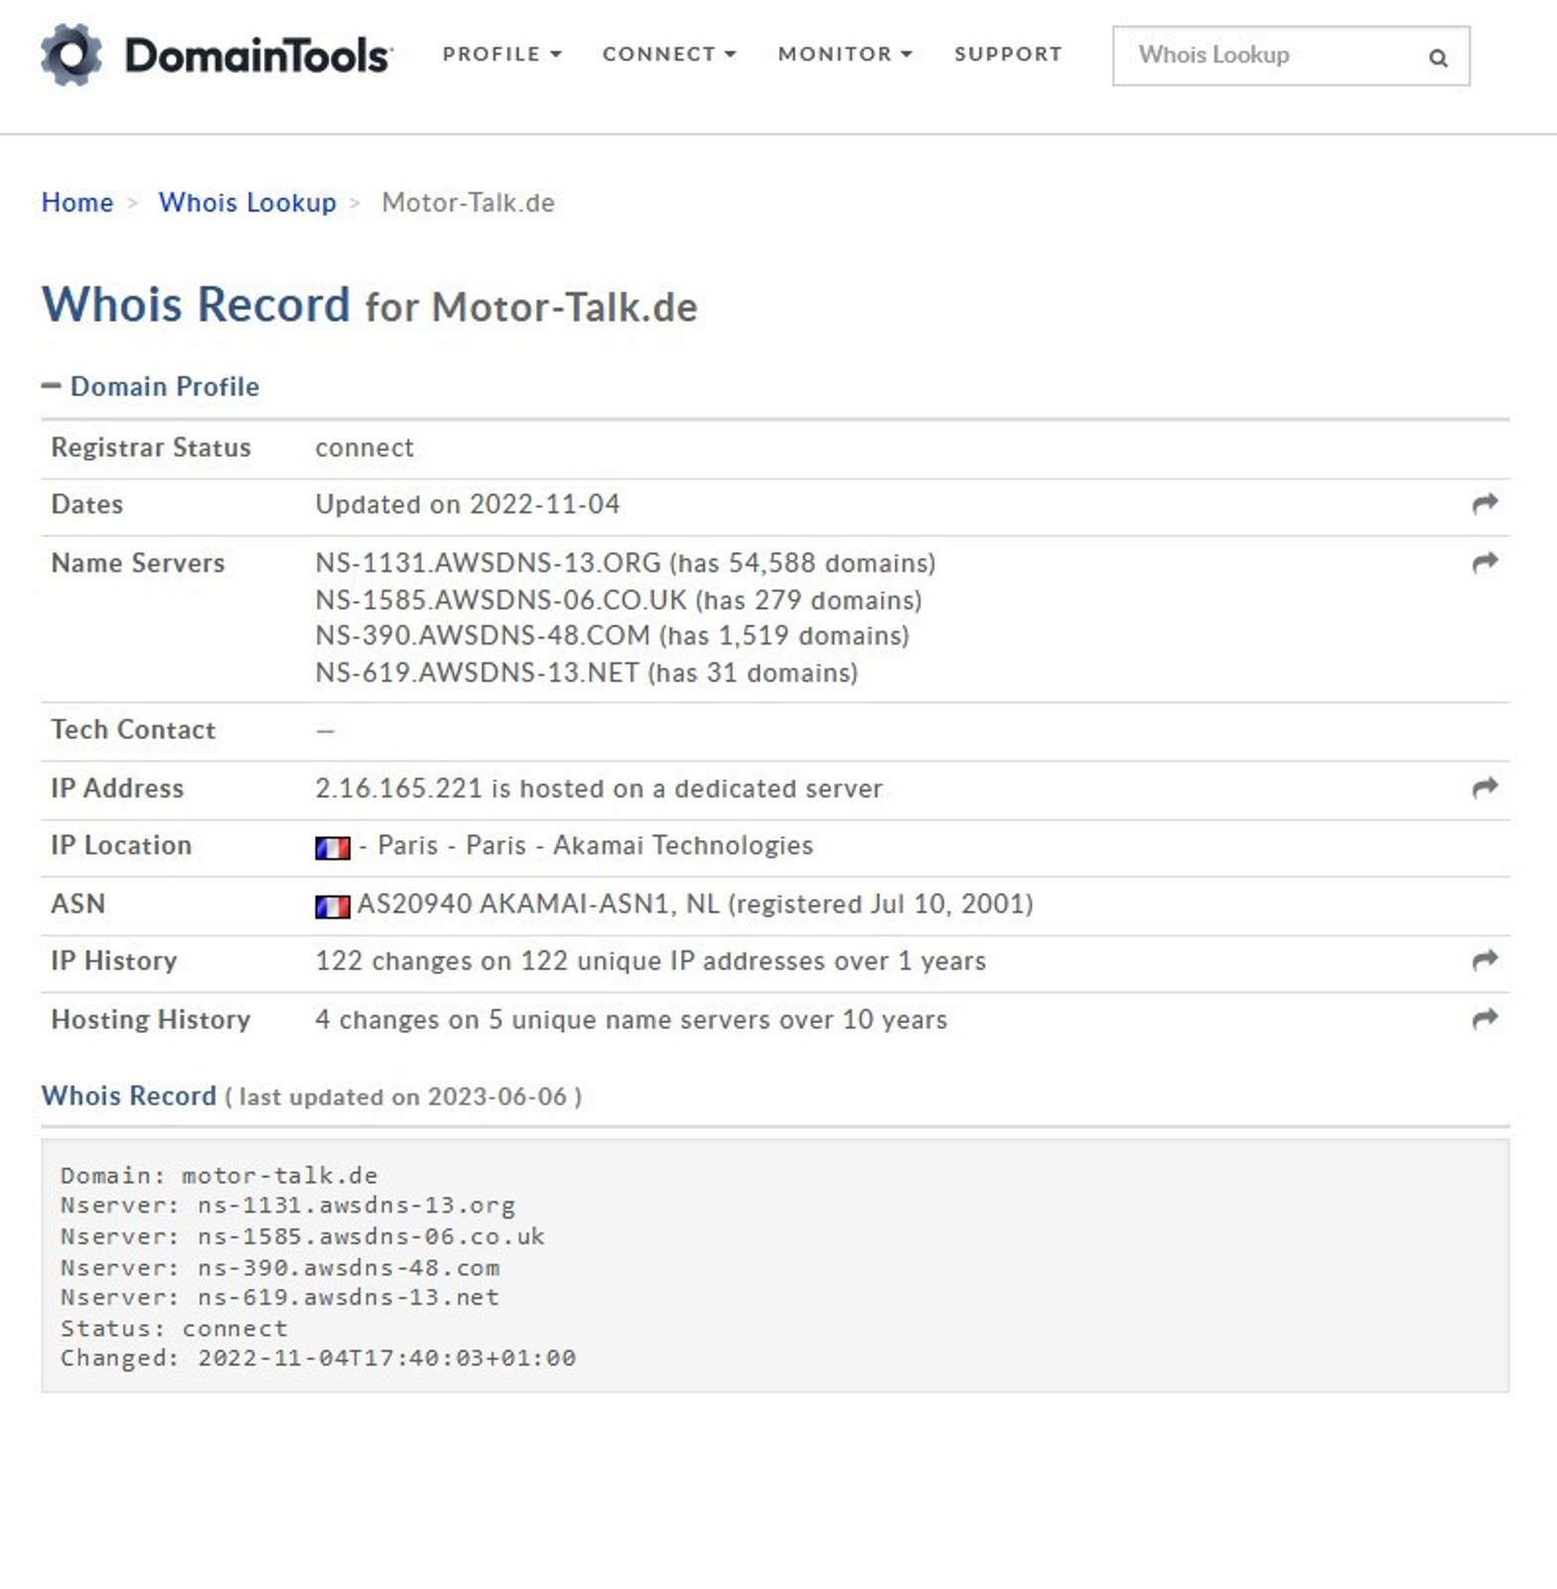The height and width of the screenshot is (1589, 1557).
Task: Click the DomainTools gear logo
Action: [x=71, y=55]
